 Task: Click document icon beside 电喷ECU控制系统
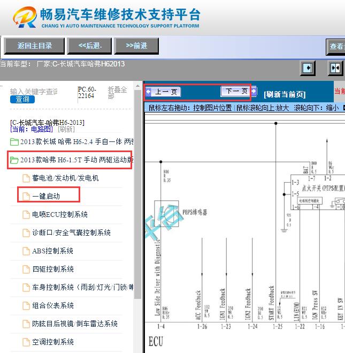[26, 215]
